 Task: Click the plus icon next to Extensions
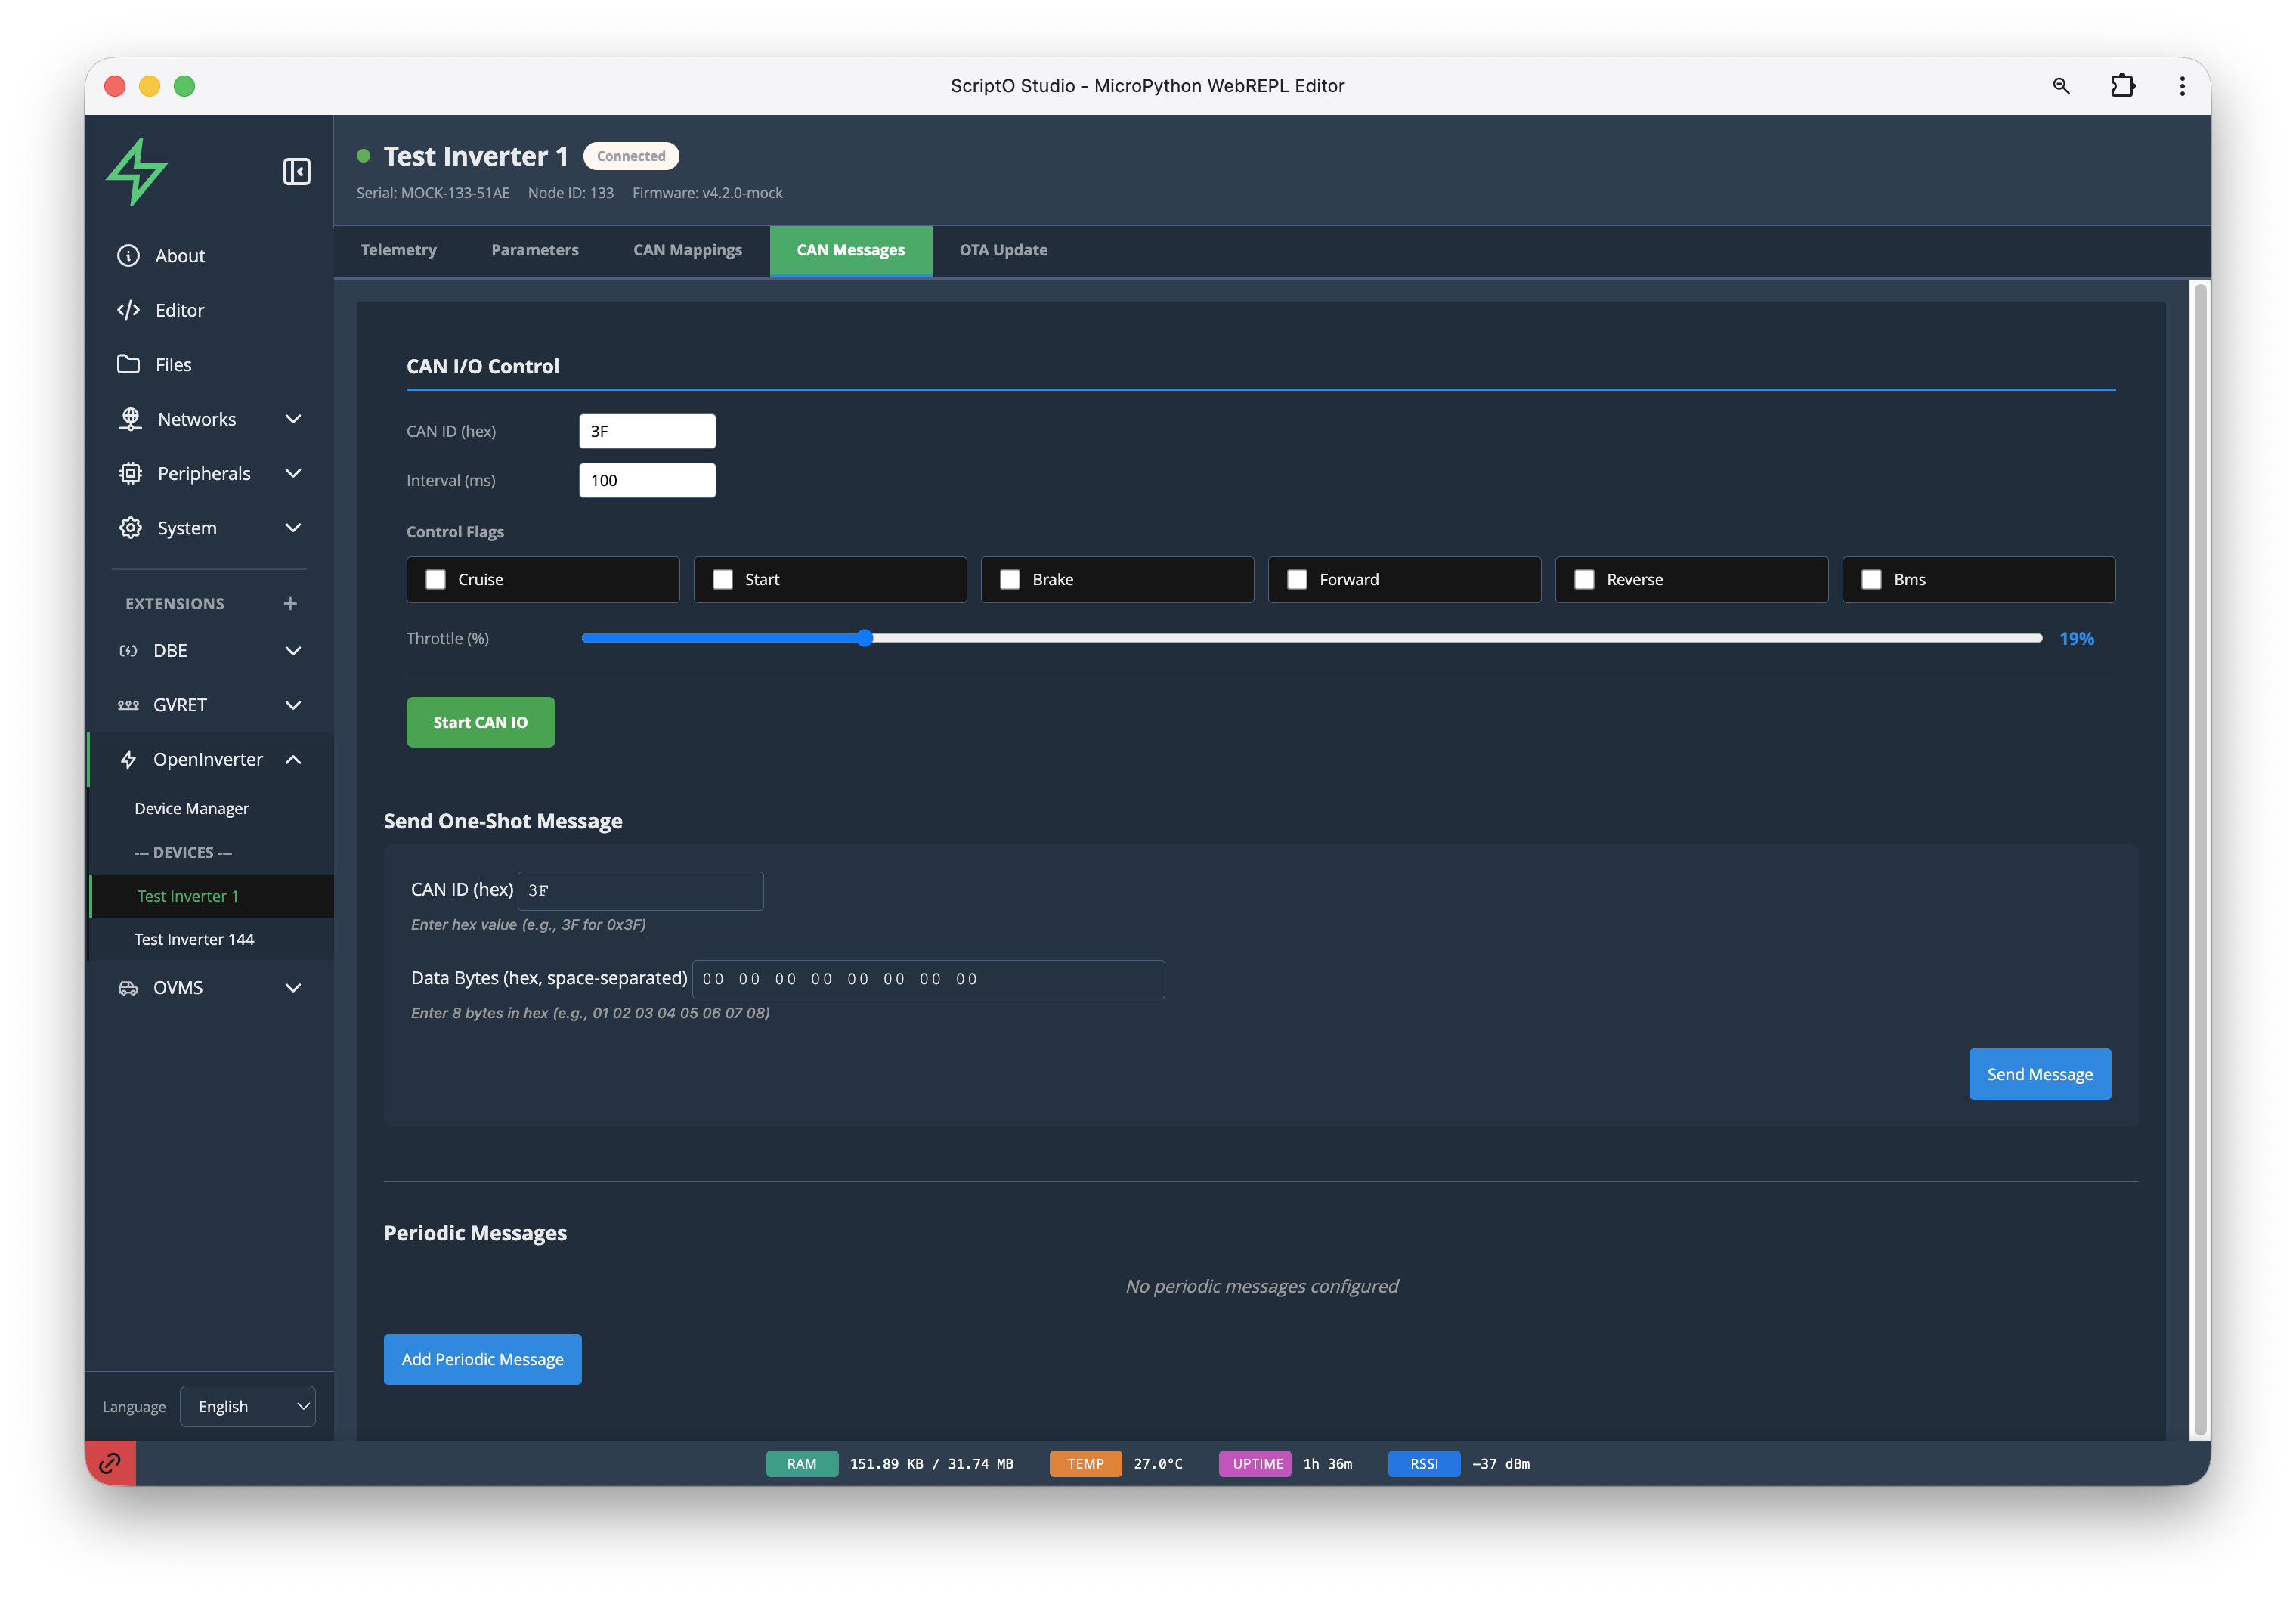[x=290, y=603]
